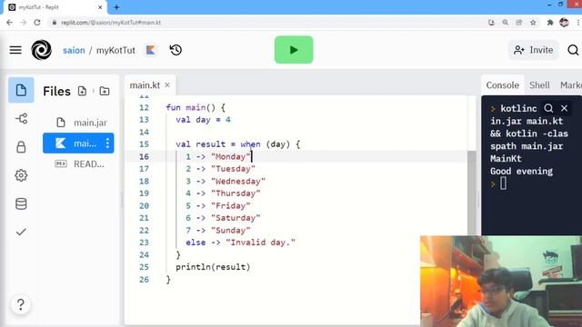Click the "Wednesday" string on line 18

click(x=238, y=182)
